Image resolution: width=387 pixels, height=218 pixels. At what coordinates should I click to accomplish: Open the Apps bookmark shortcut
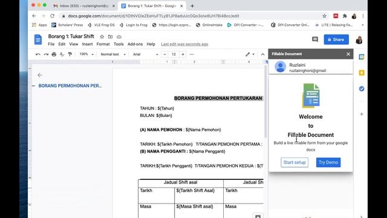coord(39,25)
